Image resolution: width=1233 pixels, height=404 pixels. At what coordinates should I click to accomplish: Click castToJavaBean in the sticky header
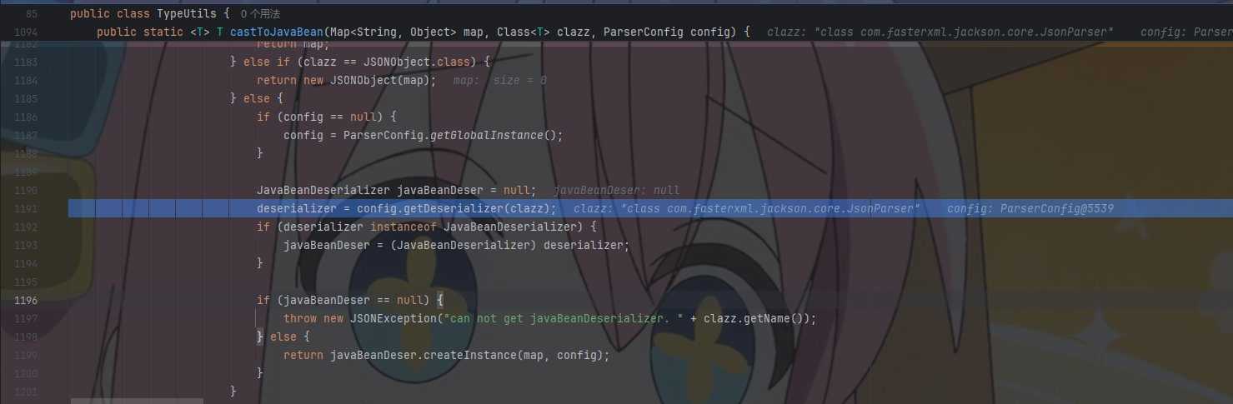[x=277, y=32]
